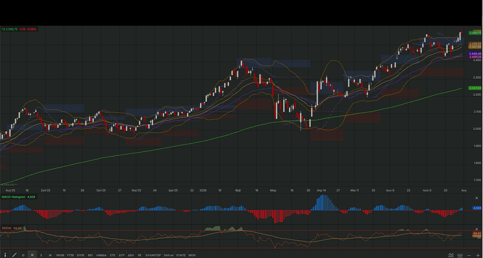Click the ΓΔ 2.569,75 symbol label

point(9,29)
